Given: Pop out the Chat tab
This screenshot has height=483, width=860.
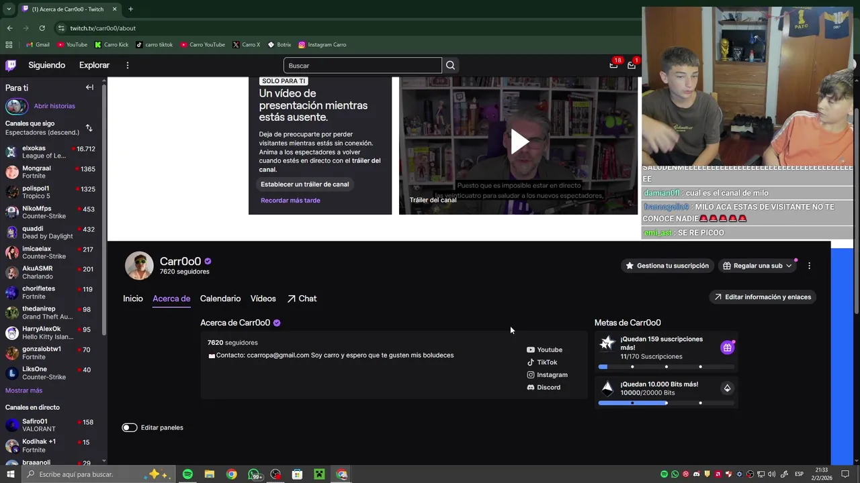Looking at the screenshot, I should pos(302,299).
